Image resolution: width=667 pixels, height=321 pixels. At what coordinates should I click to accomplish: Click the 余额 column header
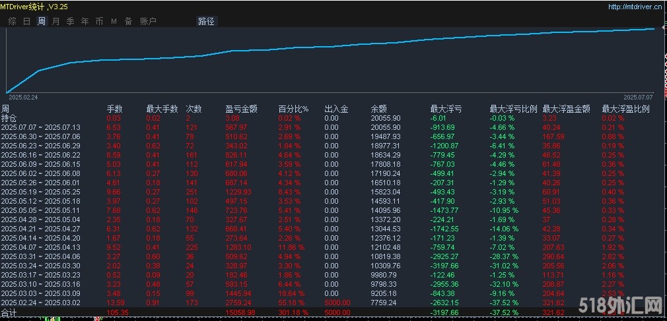pos(379,109)
